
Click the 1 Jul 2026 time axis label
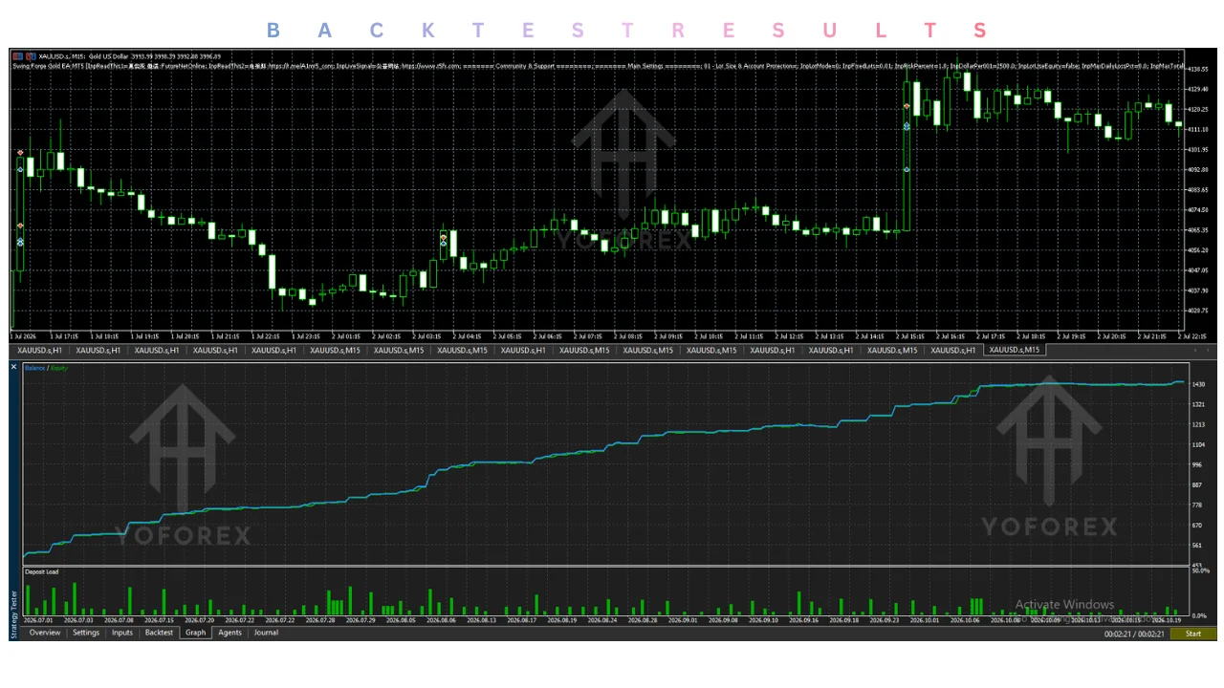pos(25,336)
